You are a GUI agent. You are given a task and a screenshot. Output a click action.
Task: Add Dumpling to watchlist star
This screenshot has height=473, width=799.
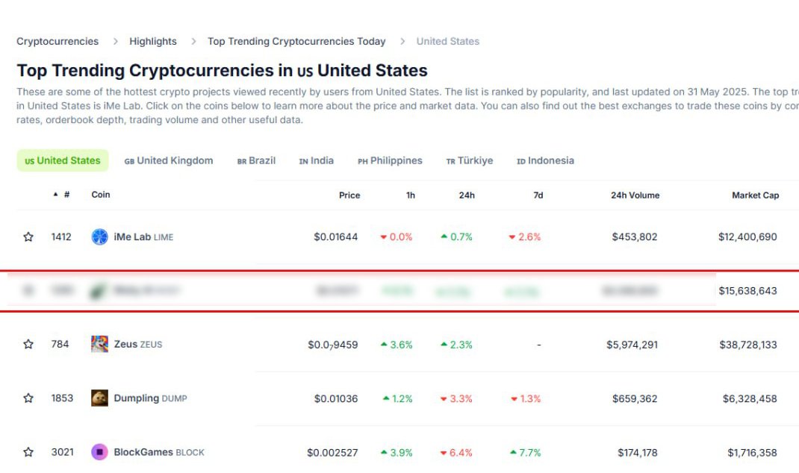28,398
